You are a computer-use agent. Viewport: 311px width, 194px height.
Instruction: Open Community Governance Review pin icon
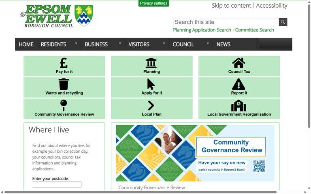[64, 105]
